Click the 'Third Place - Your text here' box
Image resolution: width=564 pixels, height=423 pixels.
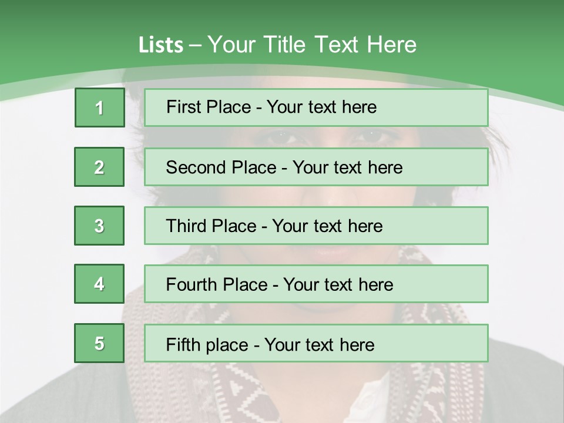(316, 226)
